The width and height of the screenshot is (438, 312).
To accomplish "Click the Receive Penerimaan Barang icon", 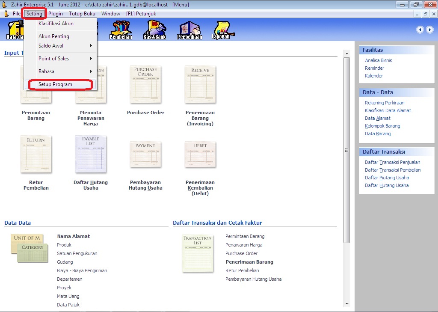I will tap(200, 84).
